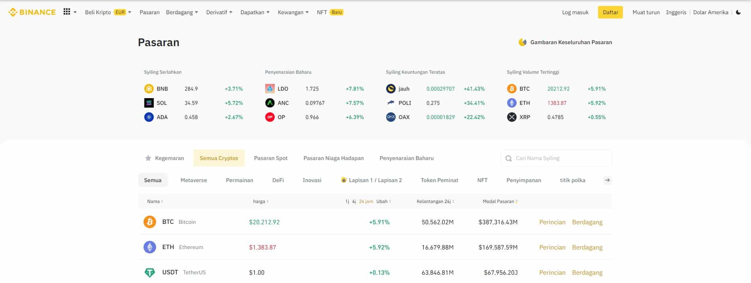Viewport: 751px width, 283px height.
Task: Switch to the Pasaran Spot tab
Action: [x=271, y=158]
